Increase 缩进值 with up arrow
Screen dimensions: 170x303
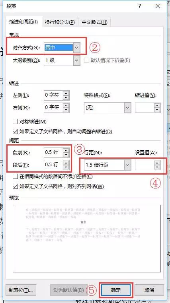coord(157,106)
